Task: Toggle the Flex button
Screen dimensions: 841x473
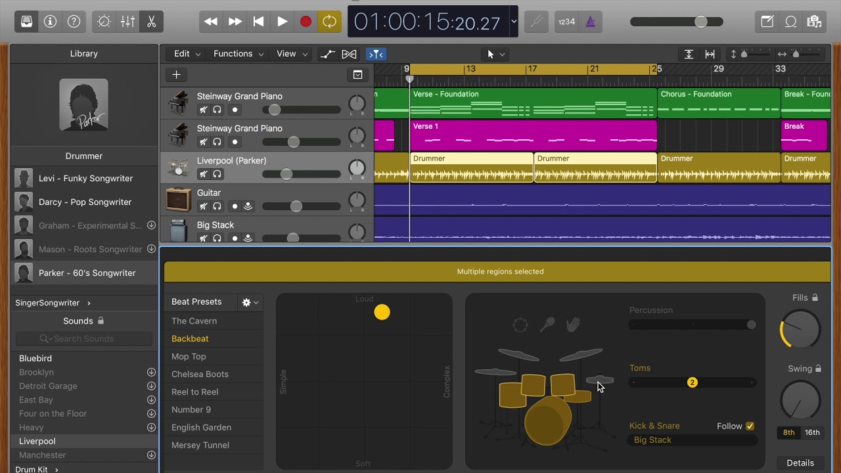Action: point(349,54)
